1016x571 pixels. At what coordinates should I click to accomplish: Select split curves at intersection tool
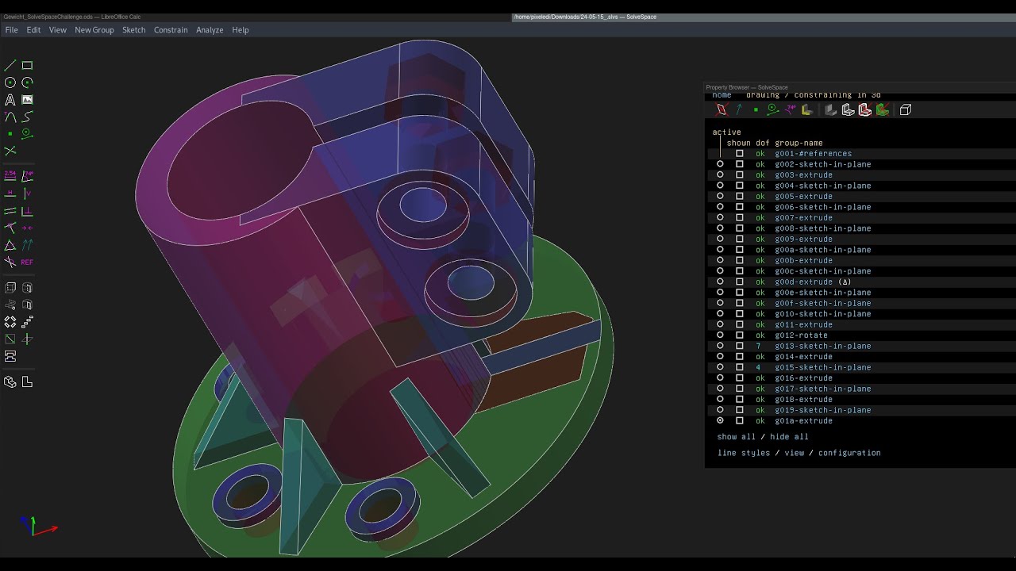pos(10,151)
